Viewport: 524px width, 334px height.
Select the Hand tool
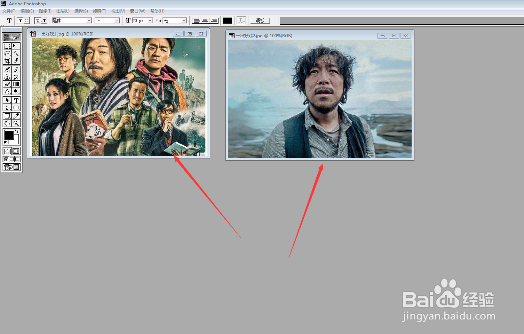coord(7,123)
